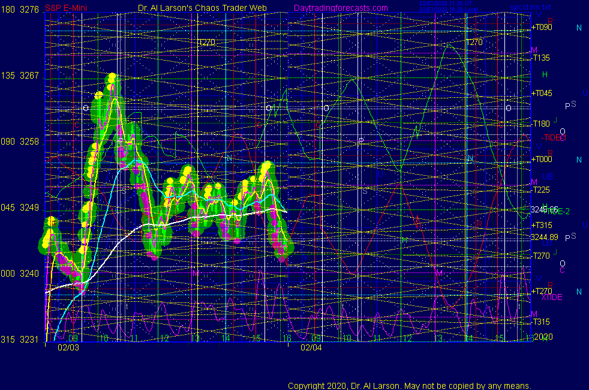Click the '+T090' level label

(541, 27)
